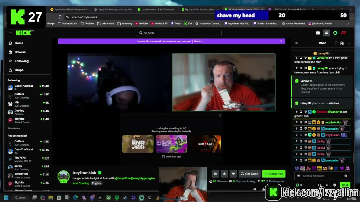Viewport: 360px width, 202px height.
Task: Open Windows taskbar Search
Action: [x=20, y=198]
